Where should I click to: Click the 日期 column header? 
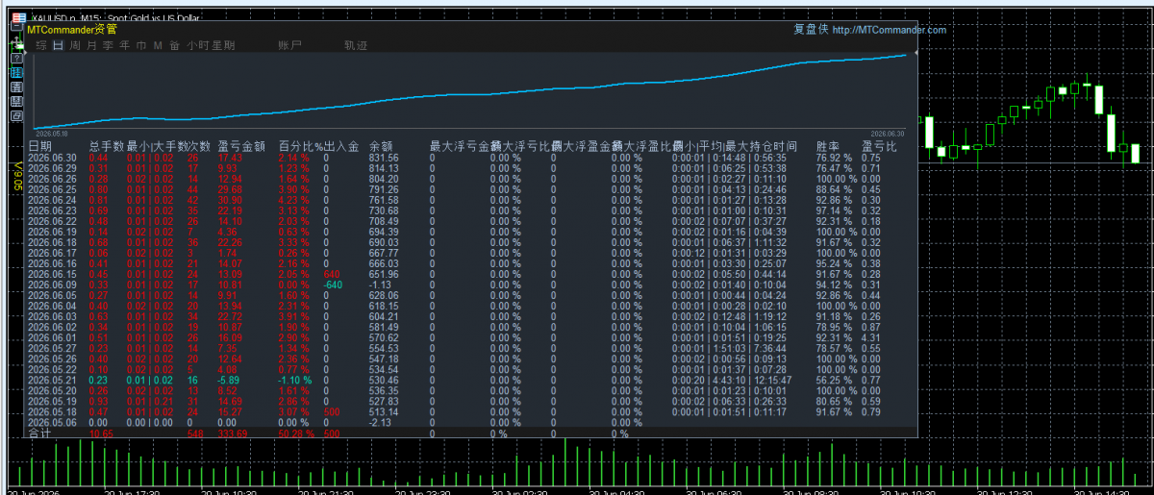coord(39,147)
